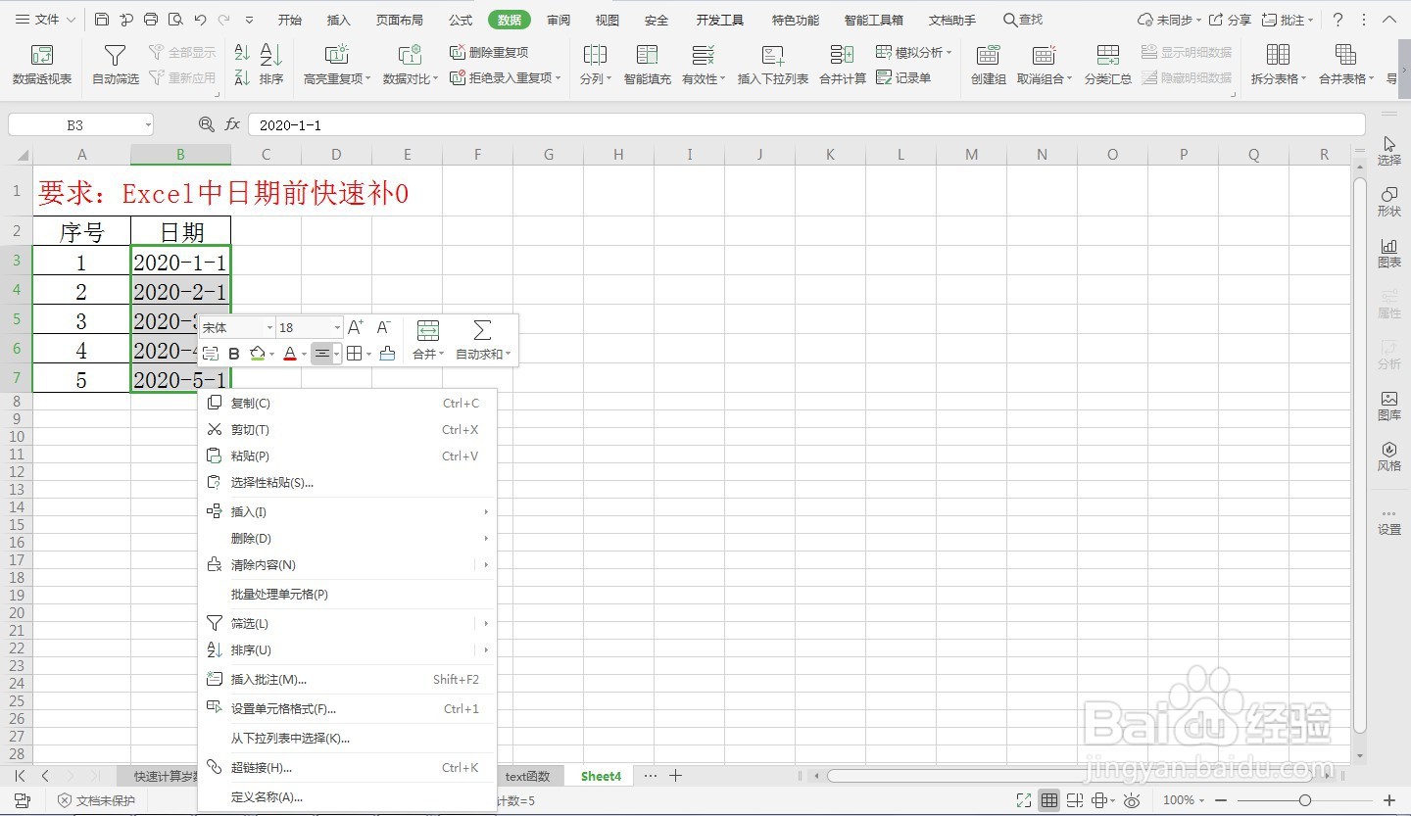The width and height of the screenshot is (1411, 816).
Task: Click the print icon in quick toolbar
Action: point(151,20)
